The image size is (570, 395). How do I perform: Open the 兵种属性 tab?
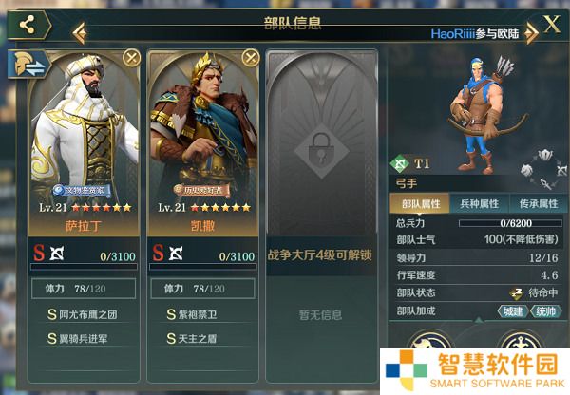pos(480,203)
